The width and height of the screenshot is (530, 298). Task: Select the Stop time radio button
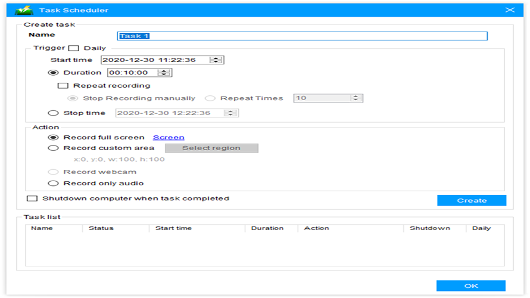pyautogui.click(x=53, y=113)
